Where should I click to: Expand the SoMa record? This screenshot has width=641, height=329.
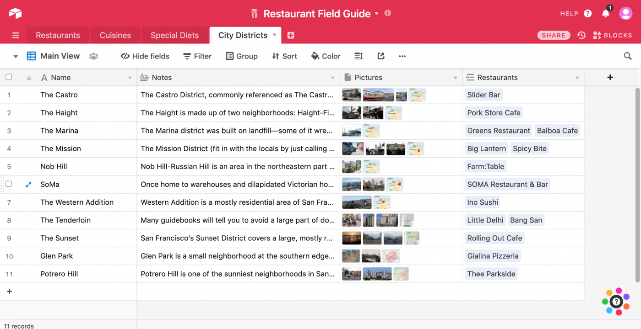coord(28,185)
